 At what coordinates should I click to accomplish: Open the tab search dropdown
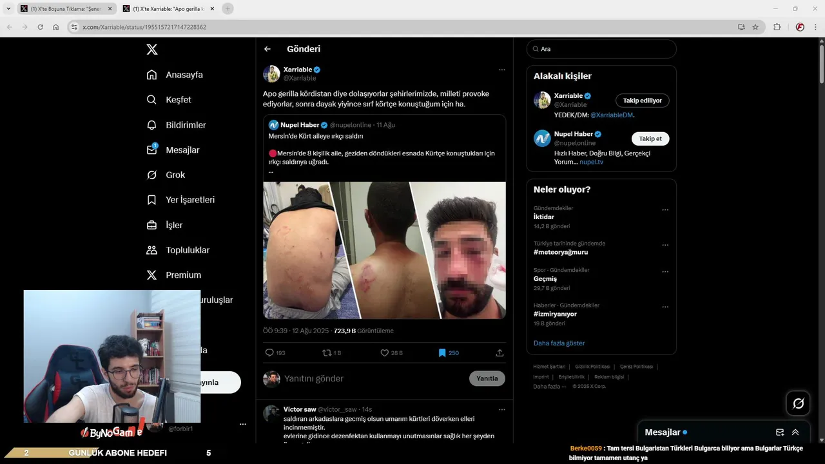(x=8, y=8)
